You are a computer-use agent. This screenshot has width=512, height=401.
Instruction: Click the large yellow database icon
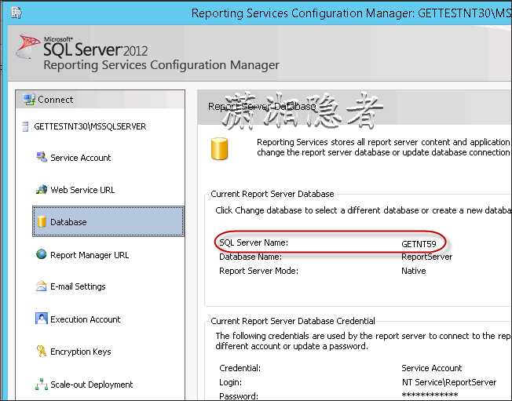(219, 149)
